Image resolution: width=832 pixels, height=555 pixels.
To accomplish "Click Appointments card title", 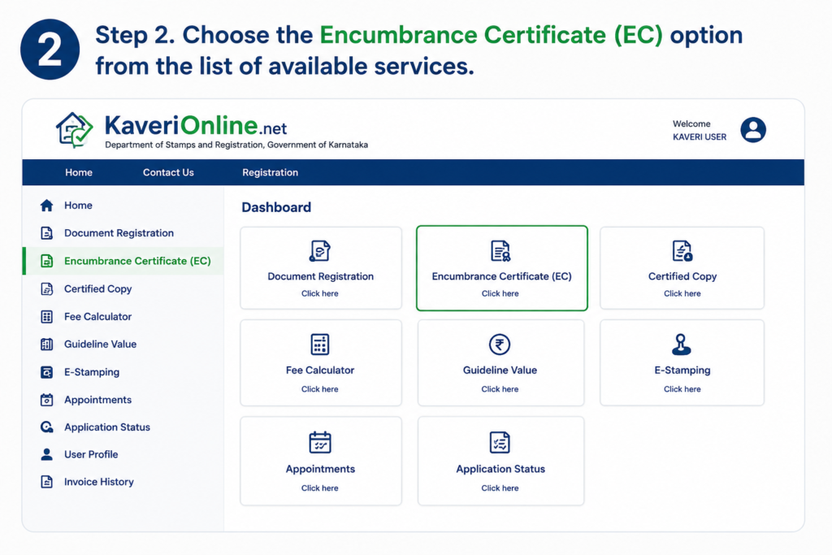I will (x=320, y=469).
